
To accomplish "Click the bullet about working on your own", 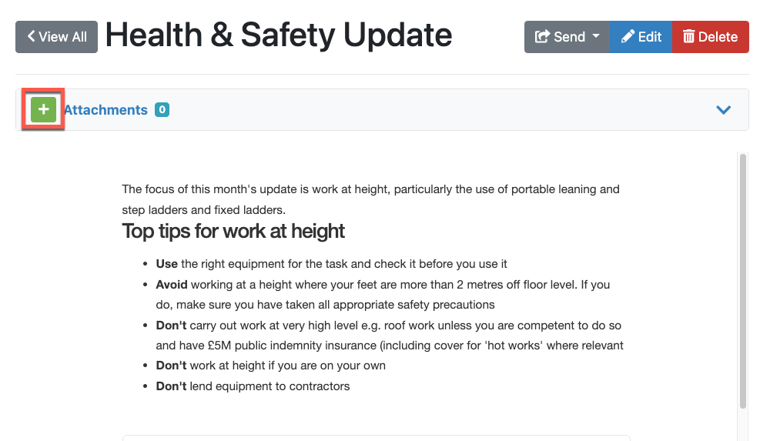I will tap(270, 366).
